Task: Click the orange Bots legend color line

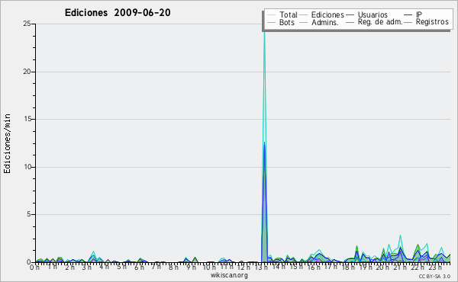Action: [271, 22]
